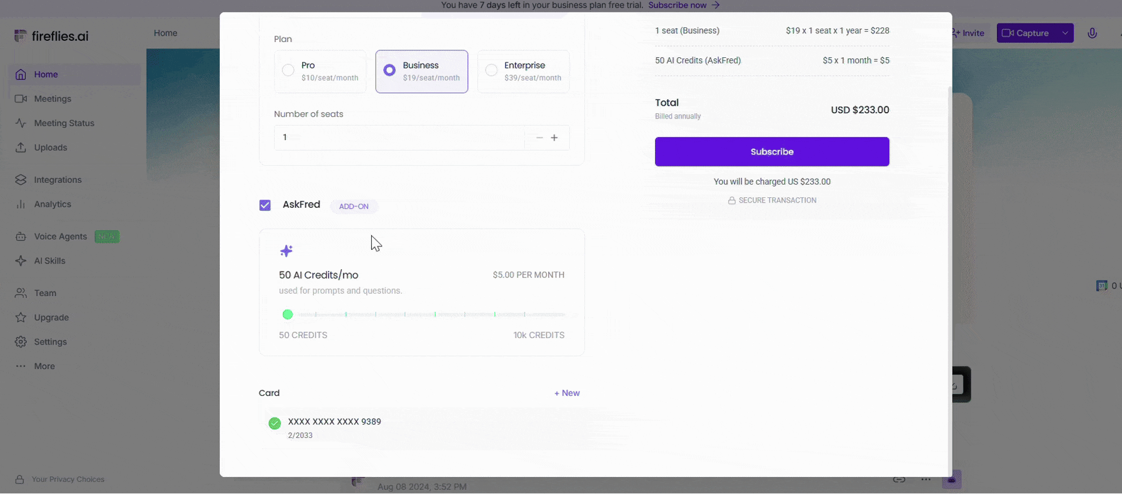Select the saved card ending in 9389
The image size is (1122, 494).
(x=422, y=427)
